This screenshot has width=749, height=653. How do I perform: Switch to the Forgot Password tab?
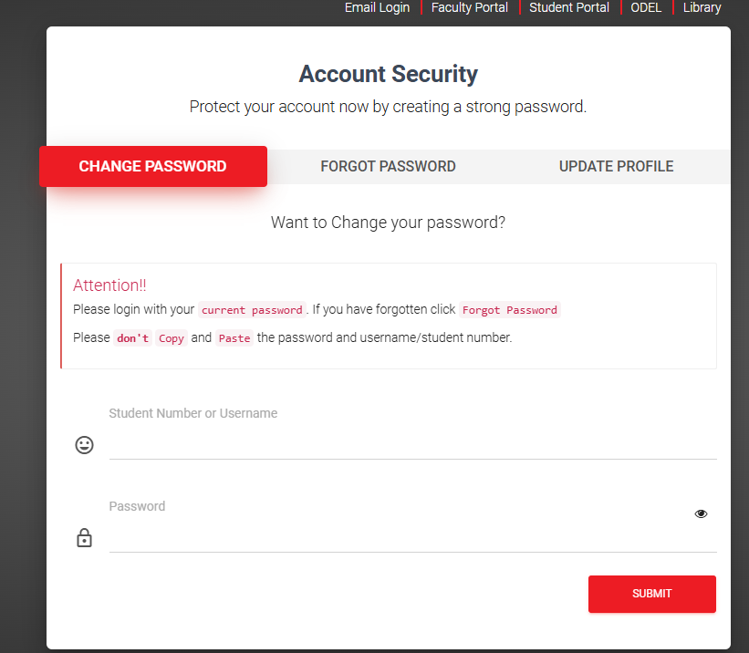388,166
